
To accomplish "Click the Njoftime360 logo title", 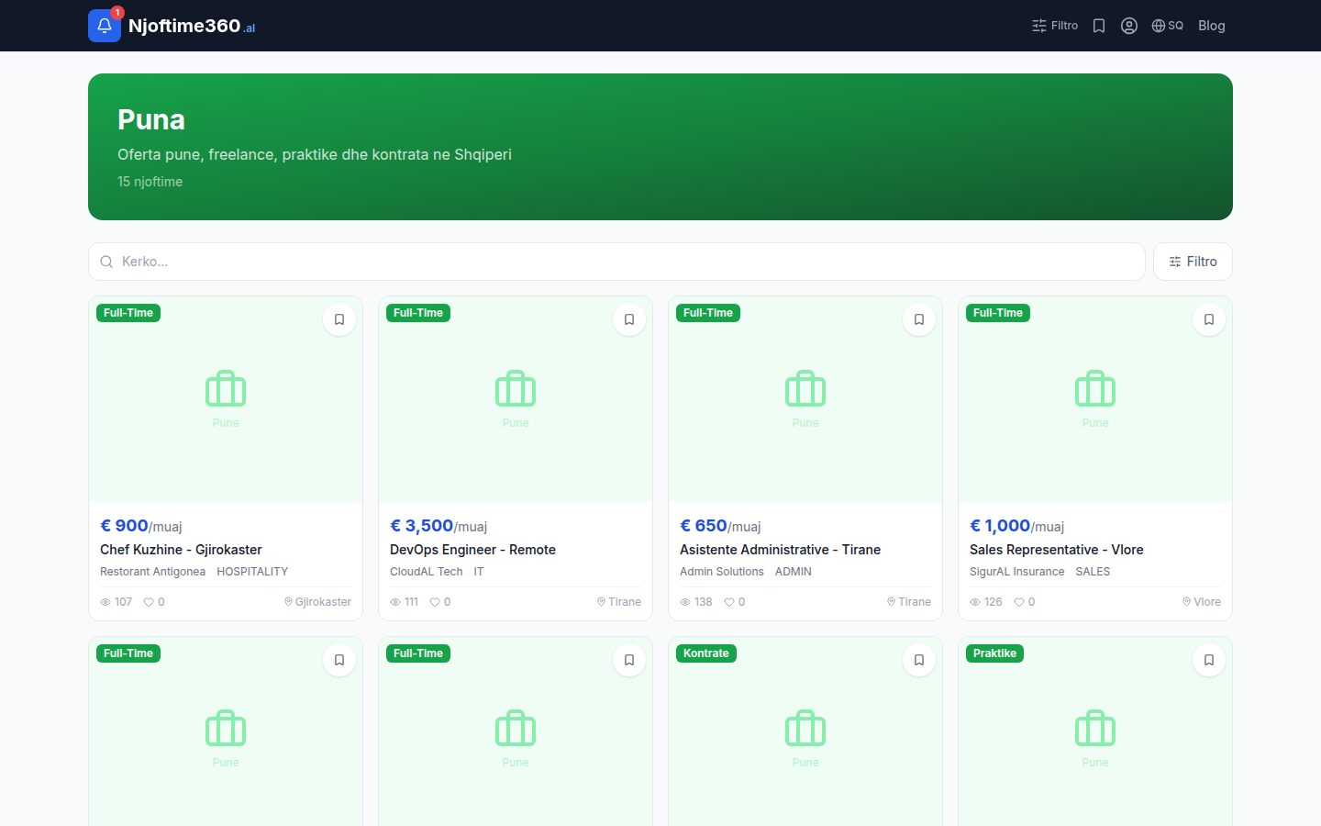I will click(184, 26).
